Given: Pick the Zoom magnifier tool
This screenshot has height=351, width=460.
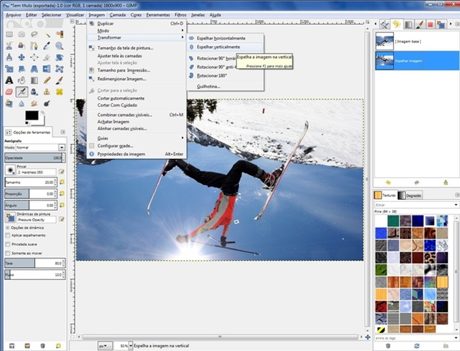Looking at the screenshot, I should 59,46.
